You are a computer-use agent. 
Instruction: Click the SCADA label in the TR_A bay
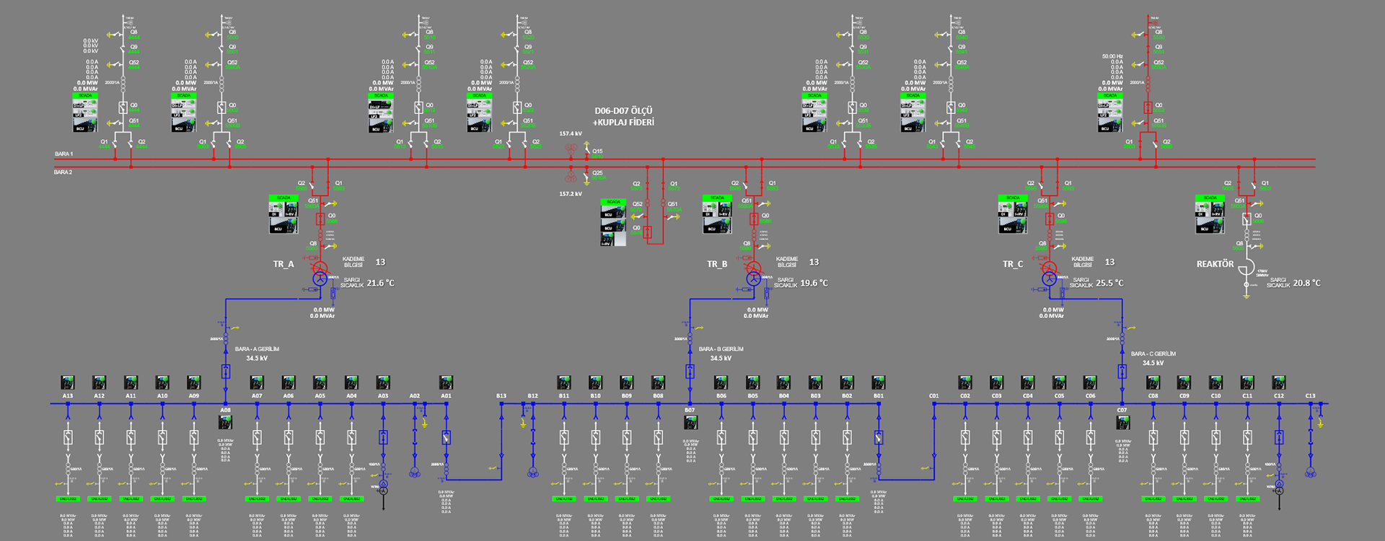pyautogui.click(x=283, y=198)
